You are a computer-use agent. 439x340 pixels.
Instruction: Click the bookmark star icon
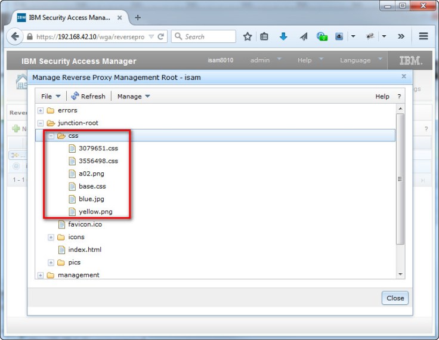point(248,36)
